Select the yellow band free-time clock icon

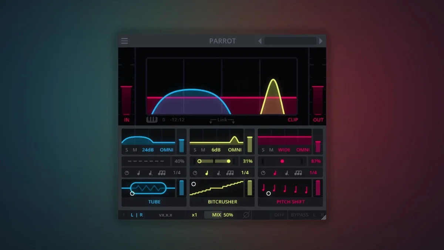click(195, 173)
